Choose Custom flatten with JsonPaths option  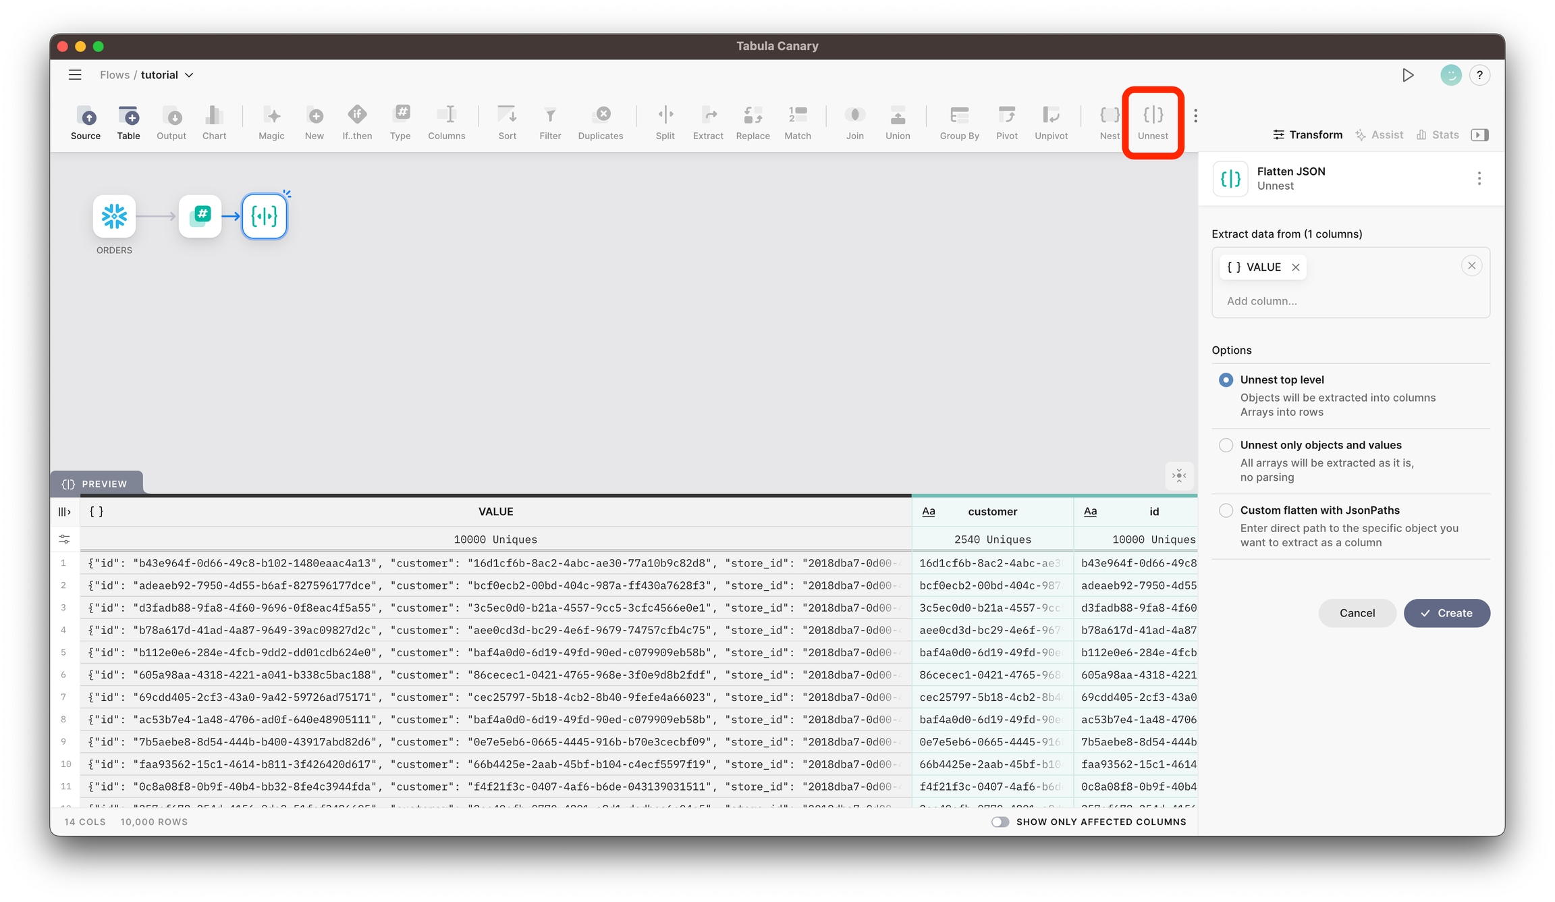[1226, 510]
